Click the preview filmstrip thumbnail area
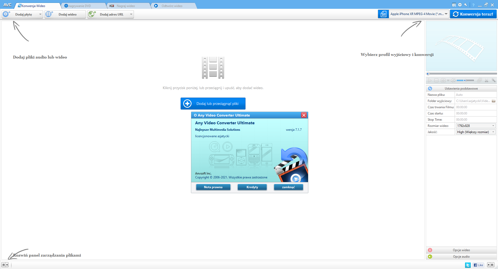Screen dimensions: 498x269 click(x=461, y=46)
